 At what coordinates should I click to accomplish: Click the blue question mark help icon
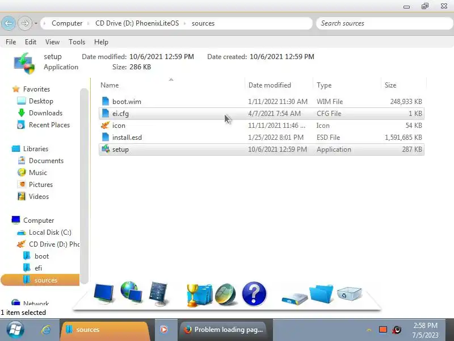254,294
